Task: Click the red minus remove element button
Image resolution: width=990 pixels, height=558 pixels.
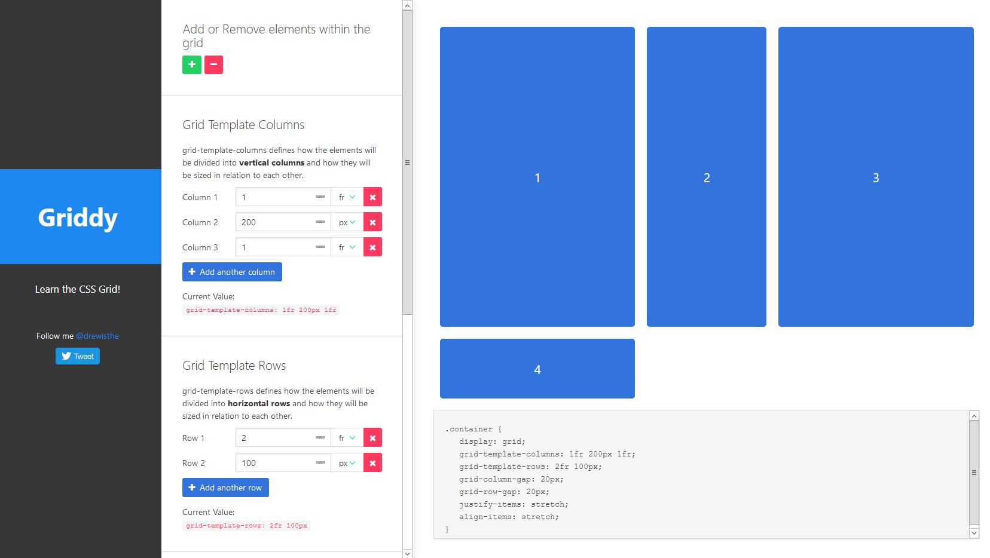Action: [213, 65]
